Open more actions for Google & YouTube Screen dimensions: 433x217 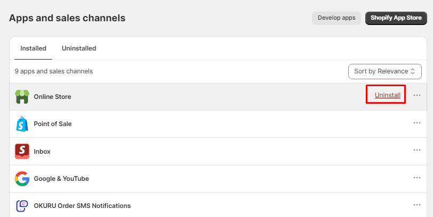[x=417, y=178]
